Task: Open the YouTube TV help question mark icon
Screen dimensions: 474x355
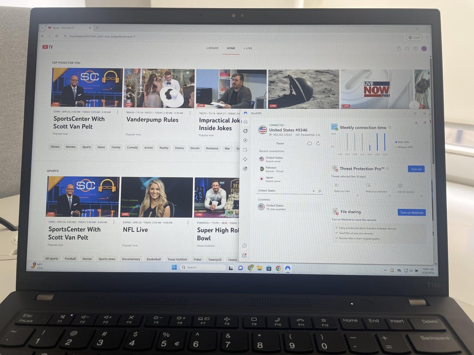Action: 416,48
